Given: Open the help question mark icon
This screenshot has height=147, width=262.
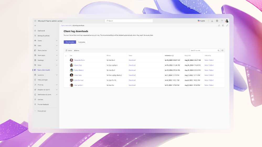Looking at the screenshot, I should click(222, 21).
